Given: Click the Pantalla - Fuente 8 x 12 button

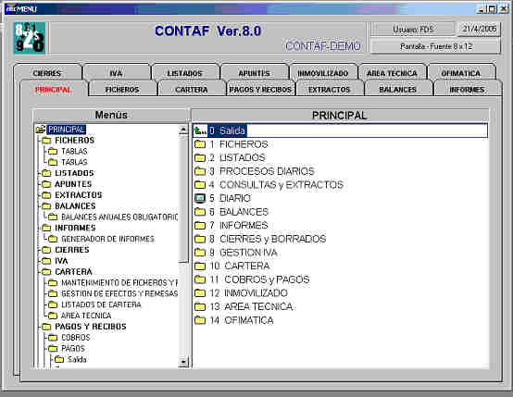Looking at the screenshot, I should [x=436, y=46].
